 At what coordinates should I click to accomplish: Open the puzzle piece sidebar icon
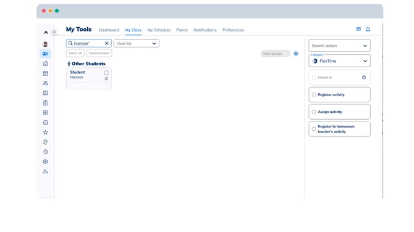(x=45, y=123)
